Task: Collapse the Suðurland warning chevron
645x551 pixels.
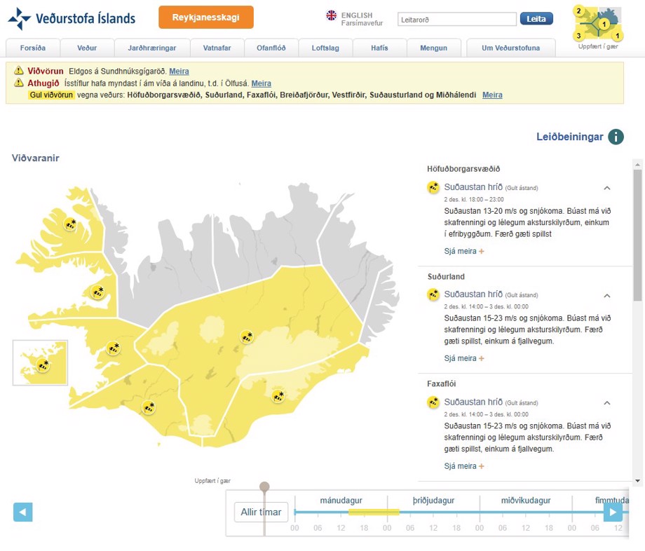Action: tap(607, 296)
